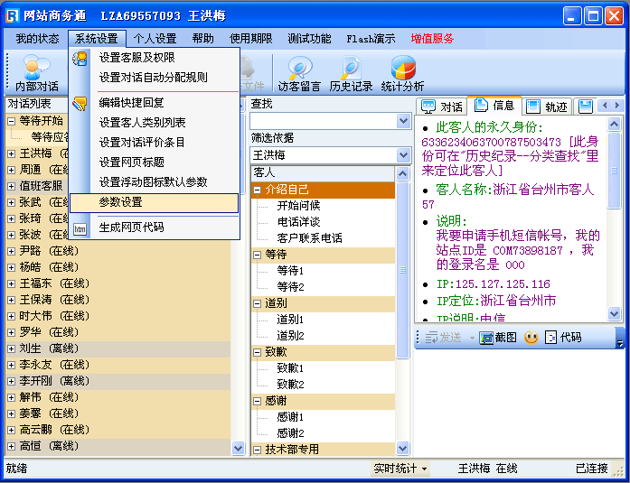The width and height of the screenshot is (630, 483).
Task: Open the 实时统计 status bar dropdown
Action: click(x=401, y=469)
